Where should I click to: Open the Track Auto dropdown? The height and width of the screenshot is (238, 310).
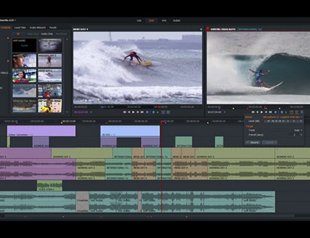point(298,130)
